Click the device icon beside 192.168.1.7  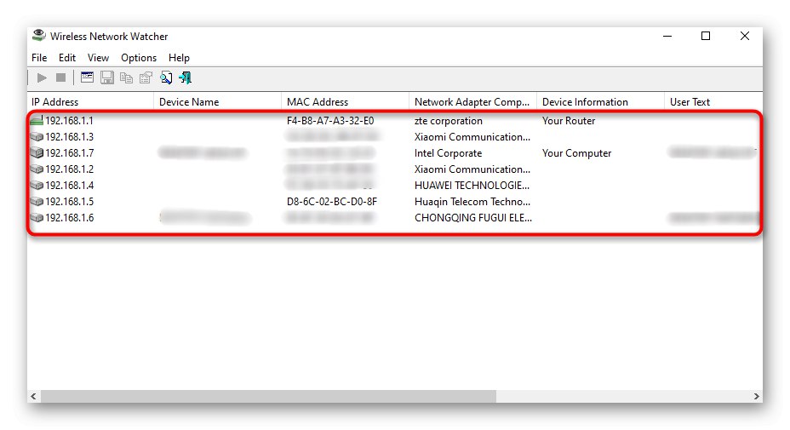37,152
